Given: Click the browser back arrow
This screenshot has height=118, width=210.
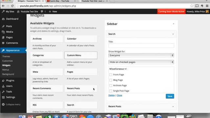Looking at the screenshot, I should (x=3, y=6).
